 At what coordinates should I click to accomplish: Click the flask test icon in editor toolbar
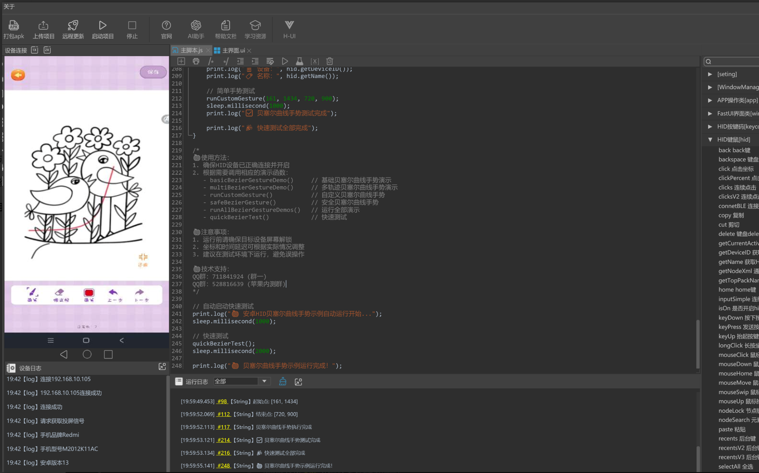tap(299, 61)
